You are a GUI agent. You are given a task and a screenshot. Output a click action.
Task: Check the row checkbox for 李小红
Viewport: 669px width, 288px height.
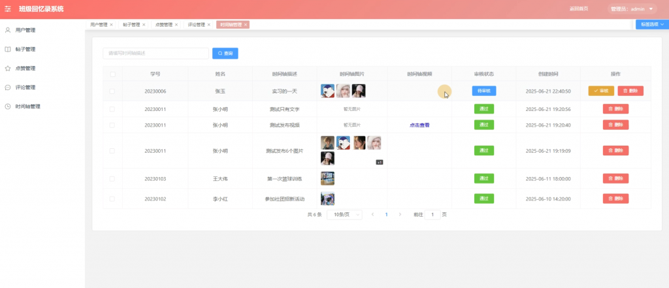pos(112,199)
